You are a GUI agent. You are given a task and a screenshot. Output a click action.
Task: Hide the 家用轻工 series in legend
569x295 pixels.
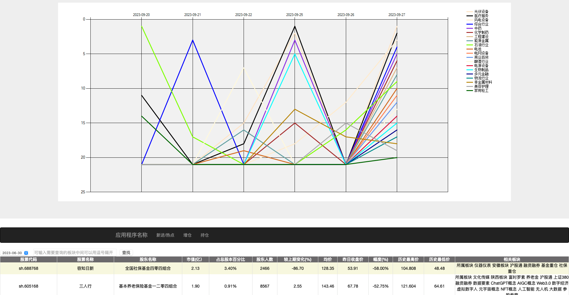point(477,90)
